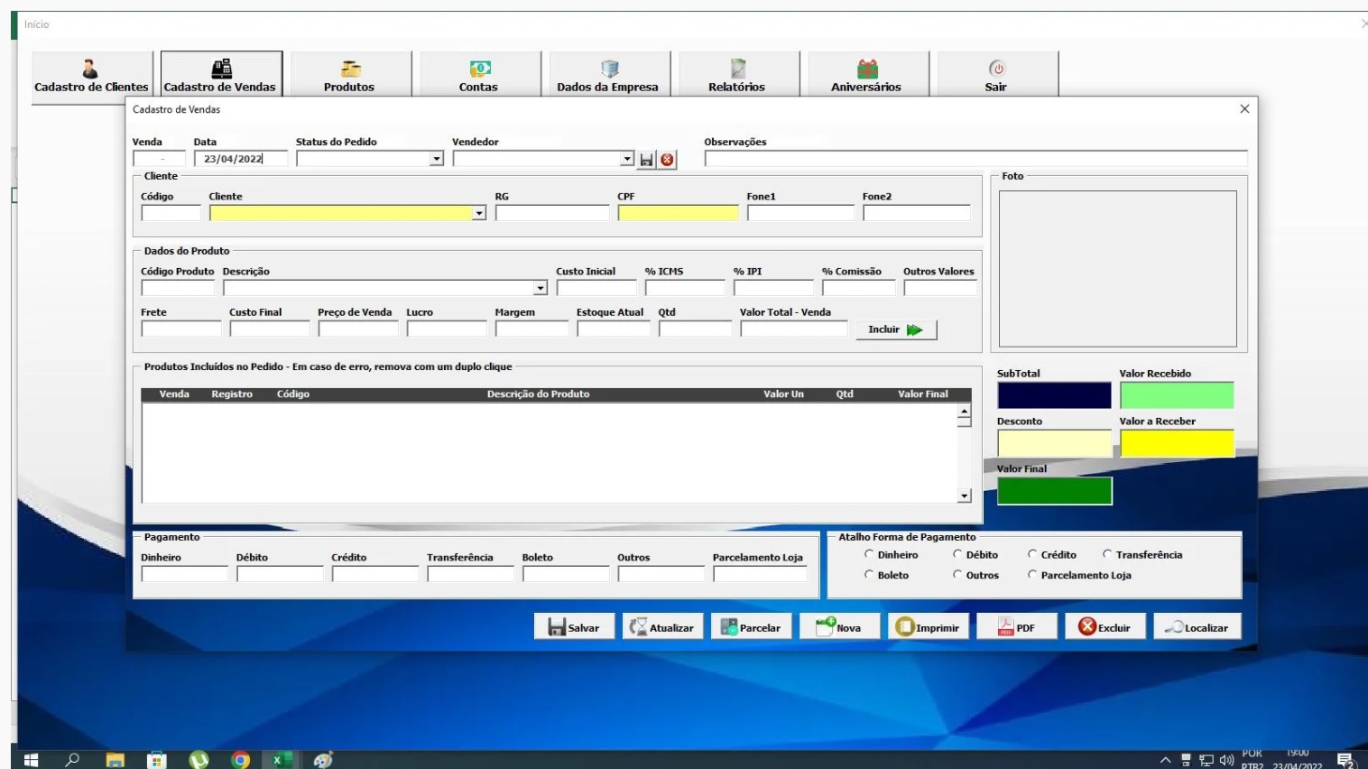Screen dimensions: 1368x769
Task: Click the Data field showing 23/04/2022
Action: pyautogui.click(x=241, y=159)
